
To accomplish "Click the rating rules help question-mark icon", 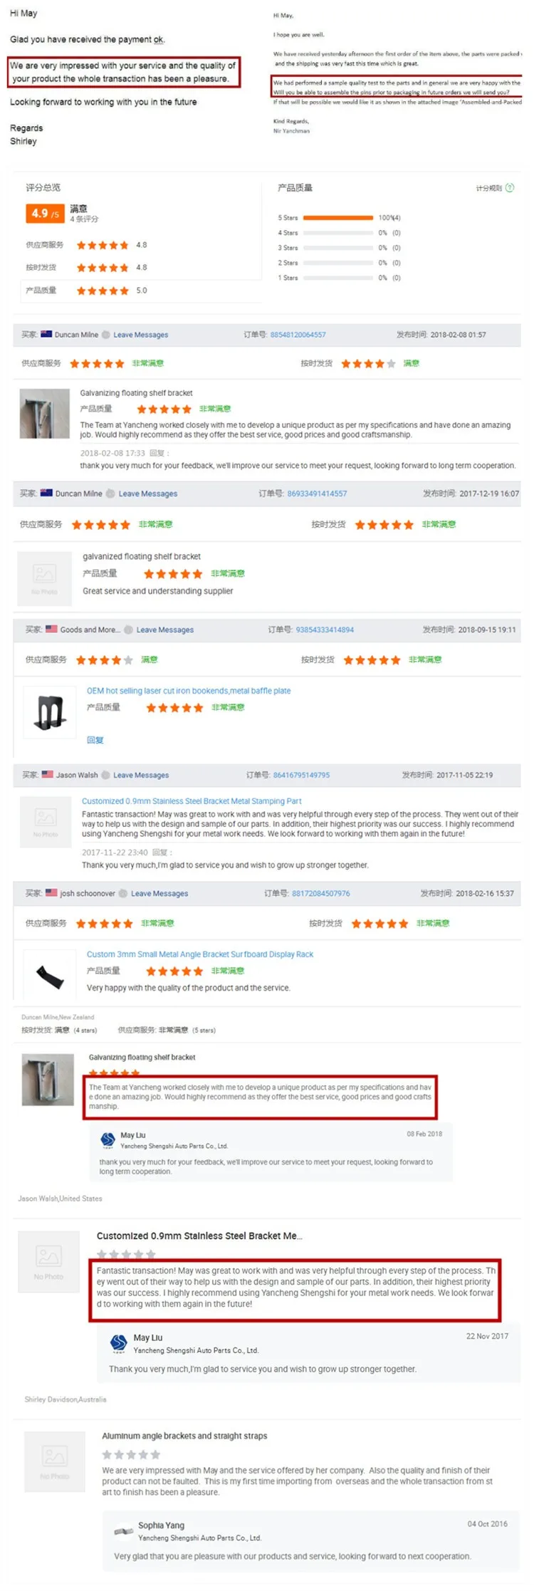I will coord(509,188).
